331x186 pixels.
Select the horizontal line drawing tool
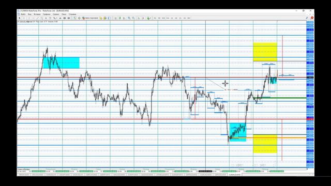click(x=33, y=18)
